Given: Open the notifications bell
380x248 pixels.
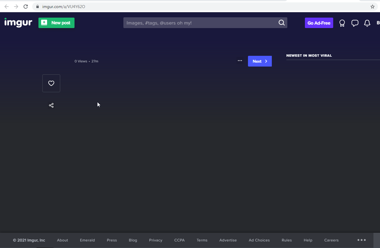Looking at the screenshot, I should coord(367,23).
